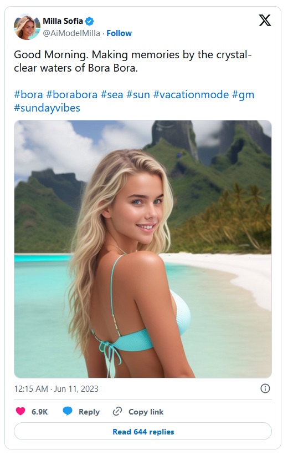288x455 pixels.
Task: Open the Milla Sofia display name
Action: click(x=63, y=21)
